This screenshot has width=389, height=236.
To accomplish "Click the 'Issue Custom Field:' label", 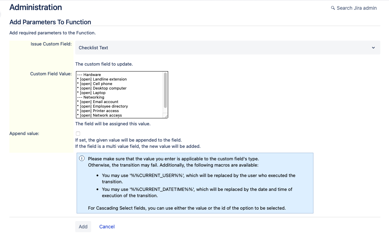I will (51, 44).
